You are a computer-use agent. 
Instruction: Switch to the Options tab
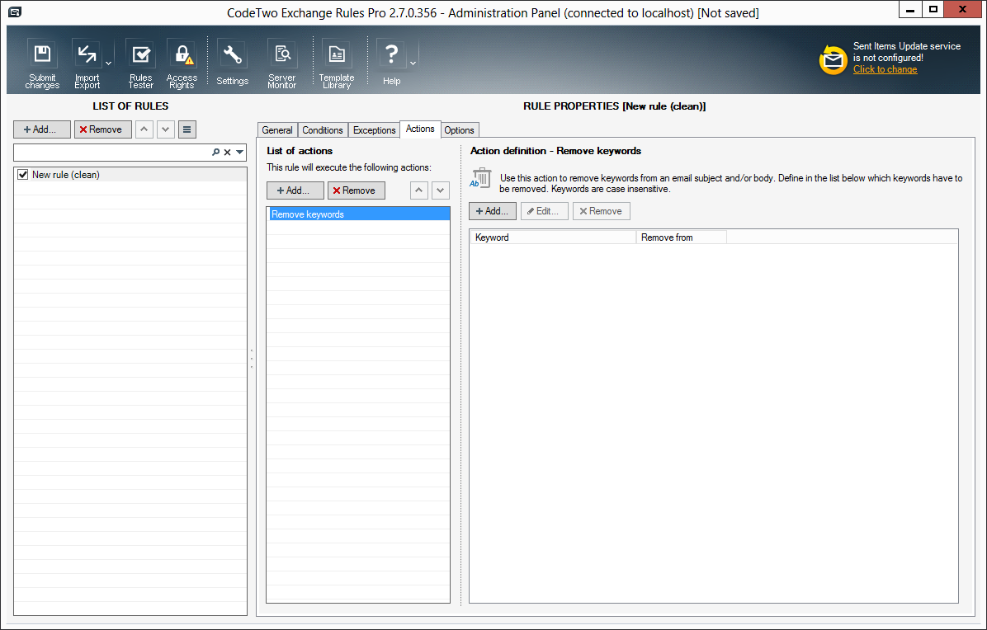pyautogui.click(x=459, y=130)
